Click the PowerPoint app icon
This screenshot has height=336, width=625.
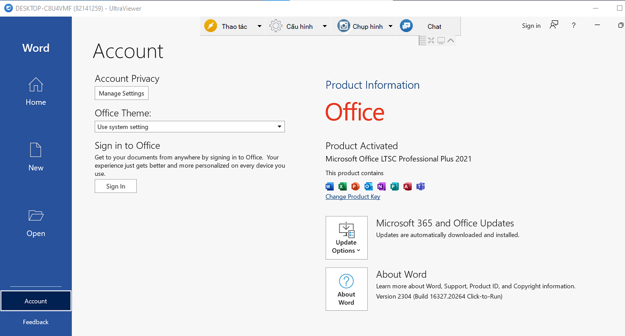(x=355, y=186)
